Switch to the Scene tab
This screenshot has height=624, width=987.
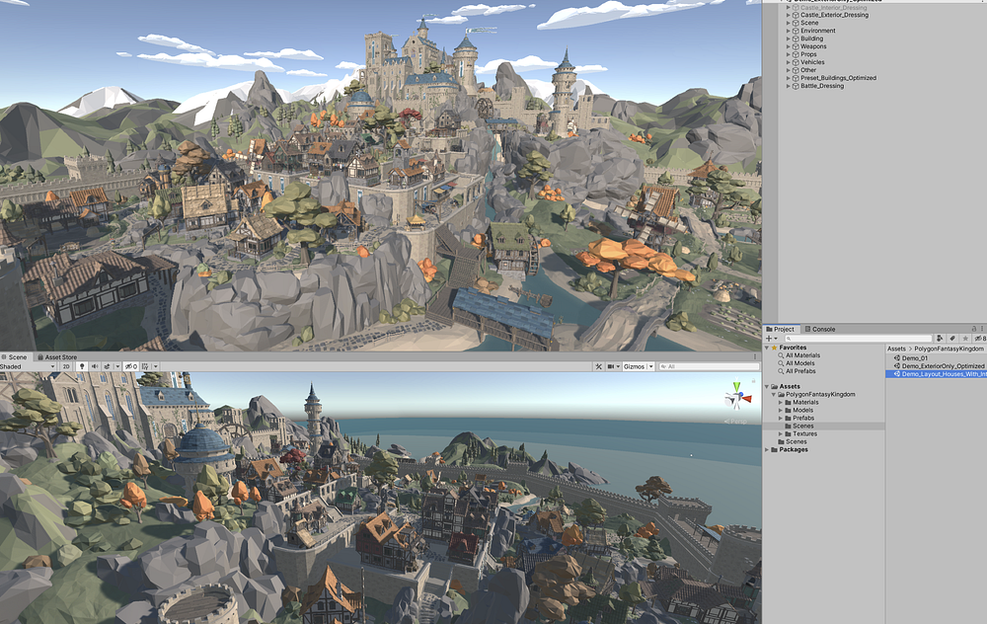(x=15, y=357)
